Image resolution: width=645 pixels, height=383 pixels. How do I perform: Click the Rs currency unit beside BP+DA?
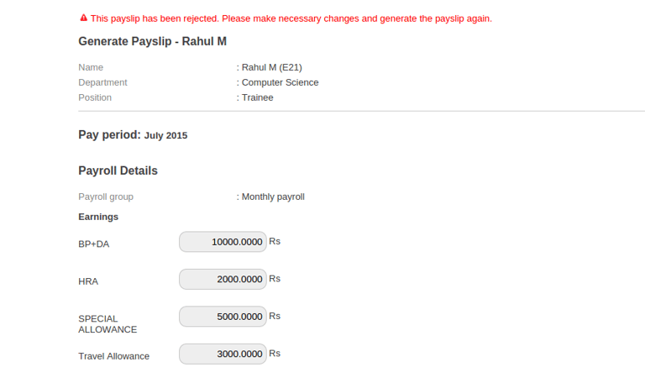click(x=275, y=241)
